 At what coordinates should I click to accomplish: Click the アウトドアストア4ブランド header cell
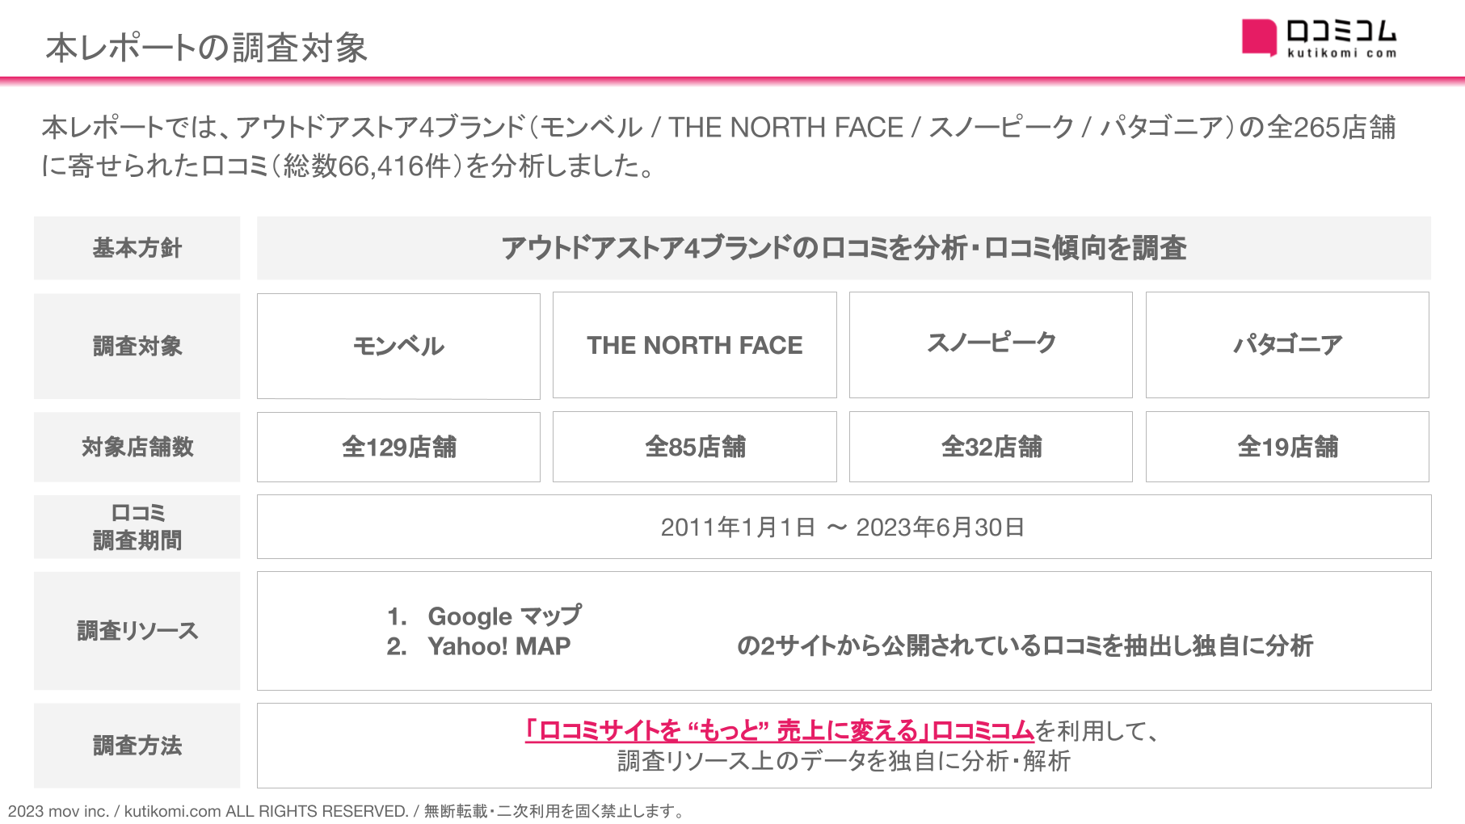click(x=844, y=248)
